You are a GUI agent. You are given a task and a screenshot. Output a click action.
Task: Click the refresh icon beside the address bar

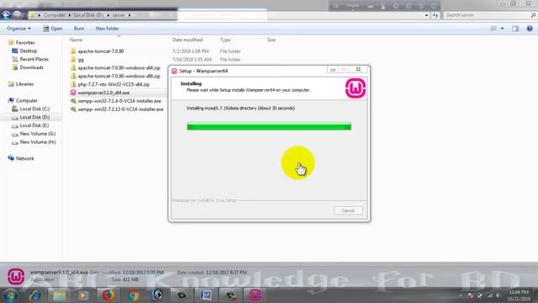pos(435,15)
